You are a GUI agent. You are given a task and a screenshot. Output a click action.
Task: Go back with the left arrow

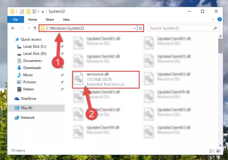point(13,28)
